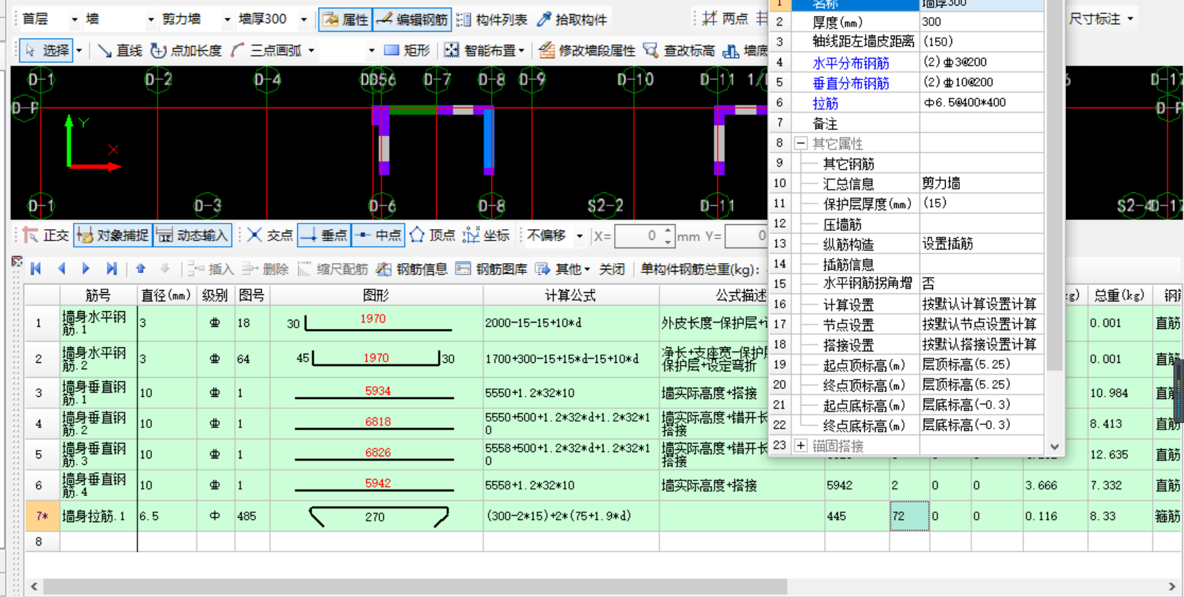The height and width of the screenshot is (597, 1184).
Task: Select the 三点画弧 three-point arc tool
Action: coord(266,50)
